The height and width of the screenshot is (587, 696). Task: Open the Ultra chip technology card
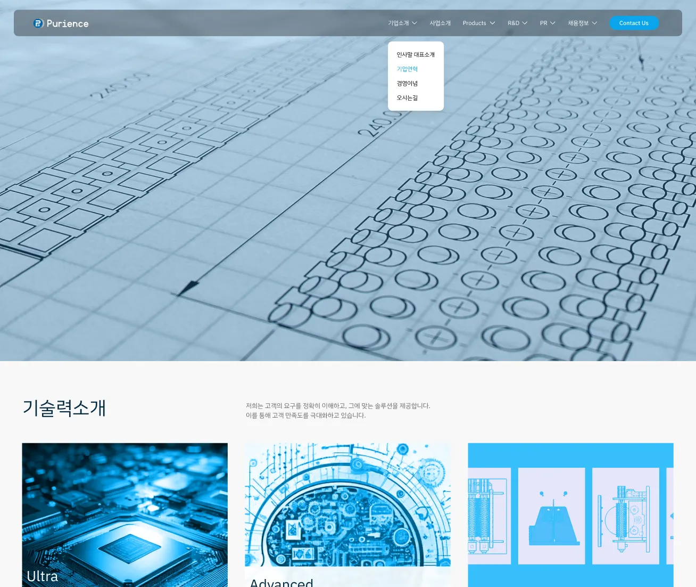pos(125,515)
